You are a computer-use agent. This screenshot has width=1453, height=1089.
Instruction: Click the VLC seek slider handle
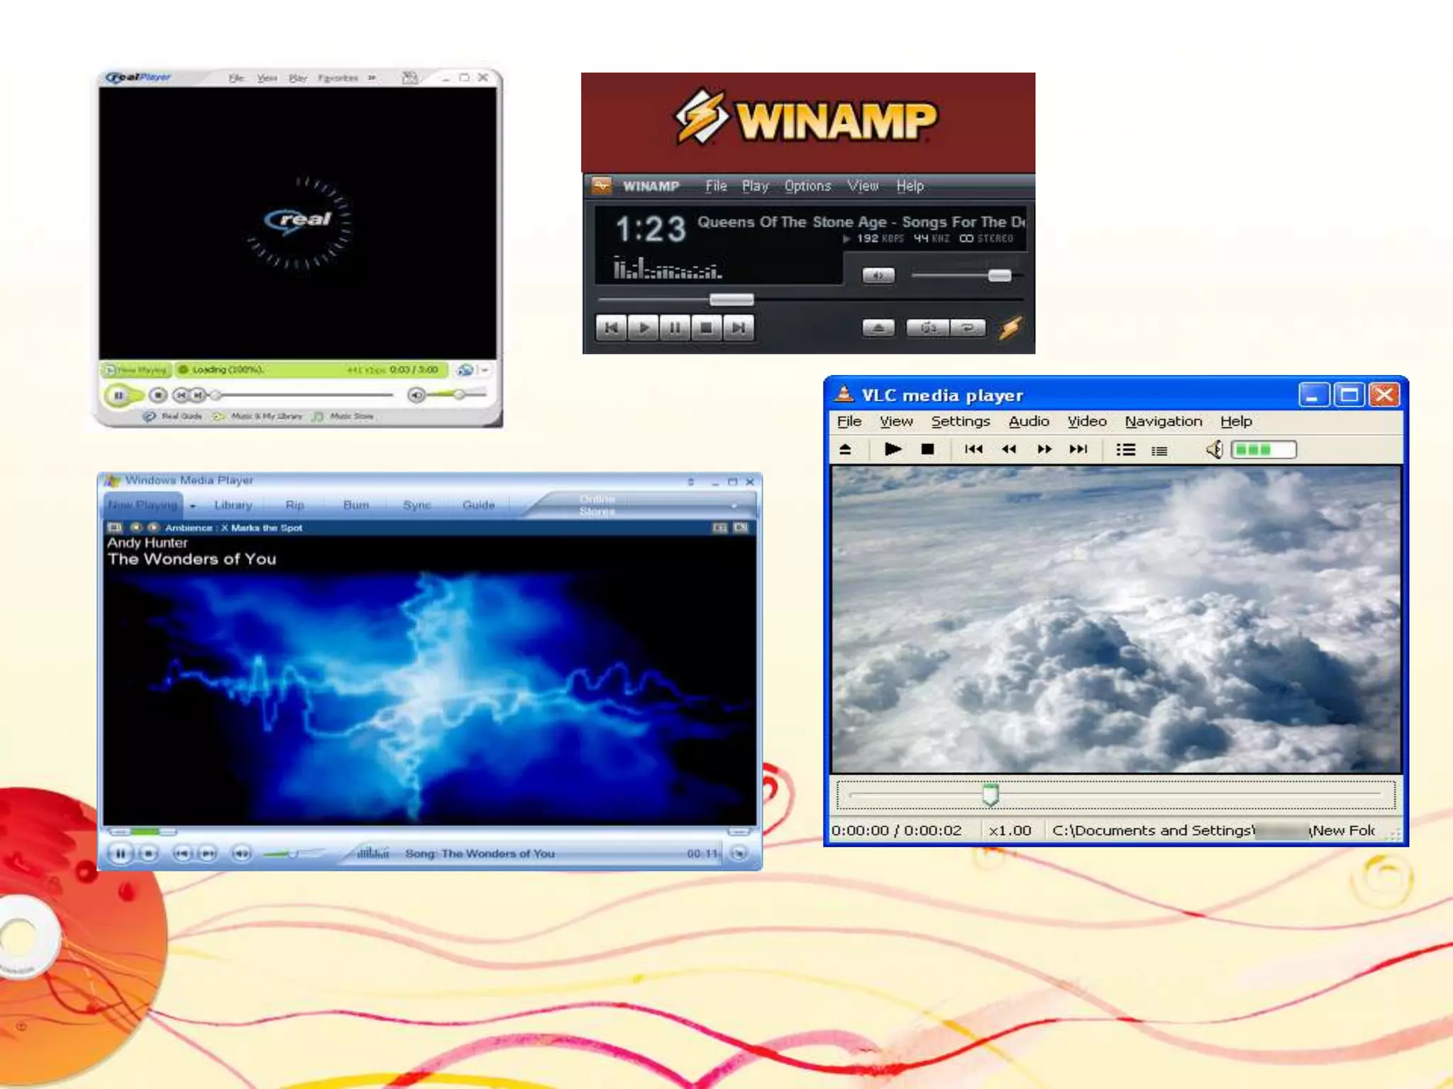(990, 795)
